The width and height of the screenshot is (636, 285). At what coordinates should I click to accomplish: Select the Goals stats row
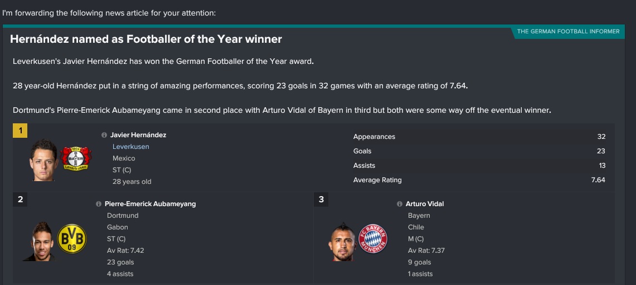[479, 151]
